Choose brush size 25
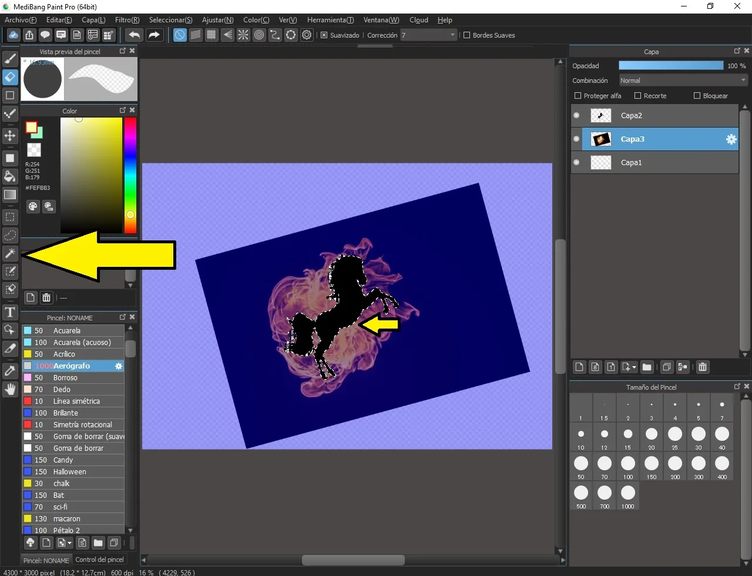This screenshot has width=752, height=576. [675, 437]
